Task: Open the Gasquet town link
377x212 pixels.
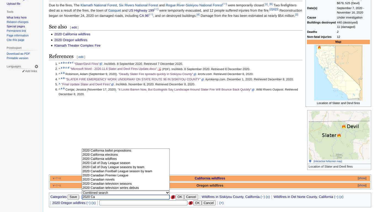Action: (x=115, y=10)
